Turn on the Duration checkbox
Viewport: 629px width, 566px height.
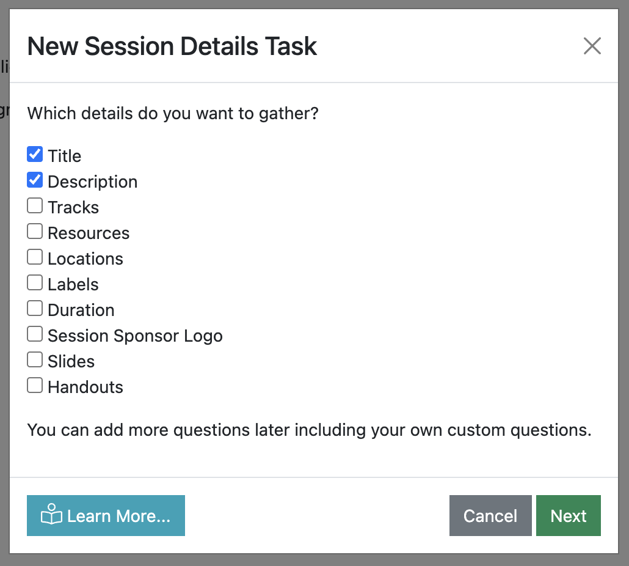click(x=35, y=308)
